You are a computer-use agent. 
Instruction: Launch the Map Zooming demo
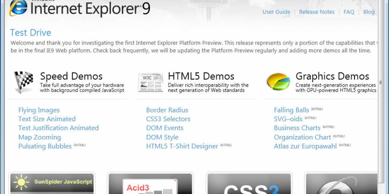[x=40, y=137]
